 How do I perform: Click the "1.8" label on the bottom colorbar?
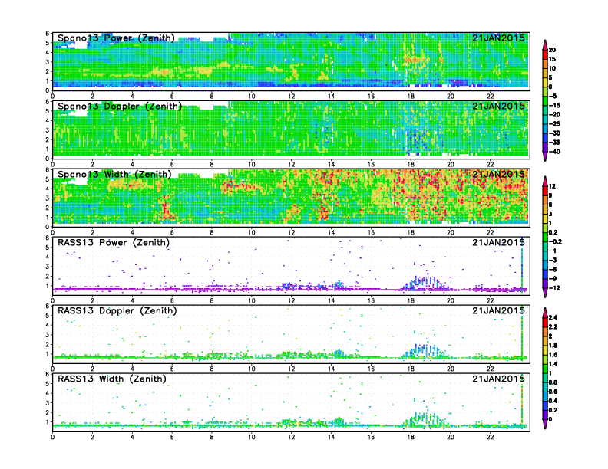click(x=553, y=346)
